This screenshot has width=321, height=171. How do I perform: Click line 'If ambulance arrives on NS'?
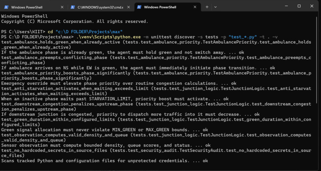[x=138, y=68]
